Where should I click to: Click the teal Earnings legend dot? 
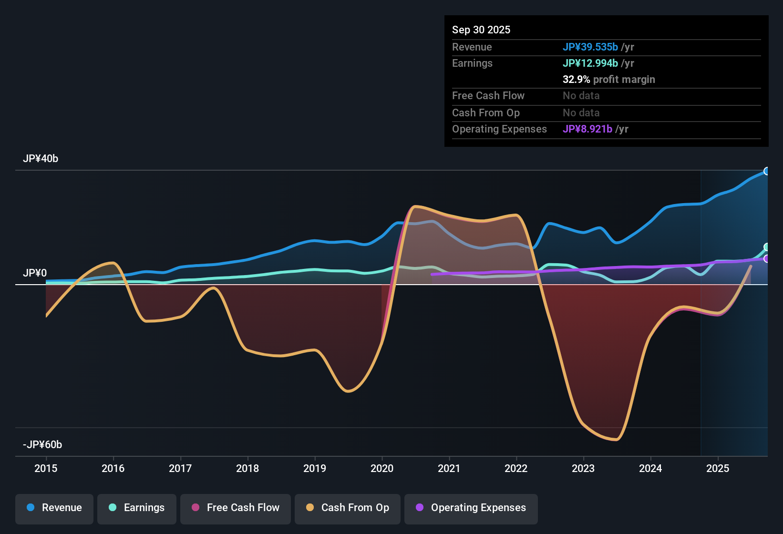(x=113, y=508)
